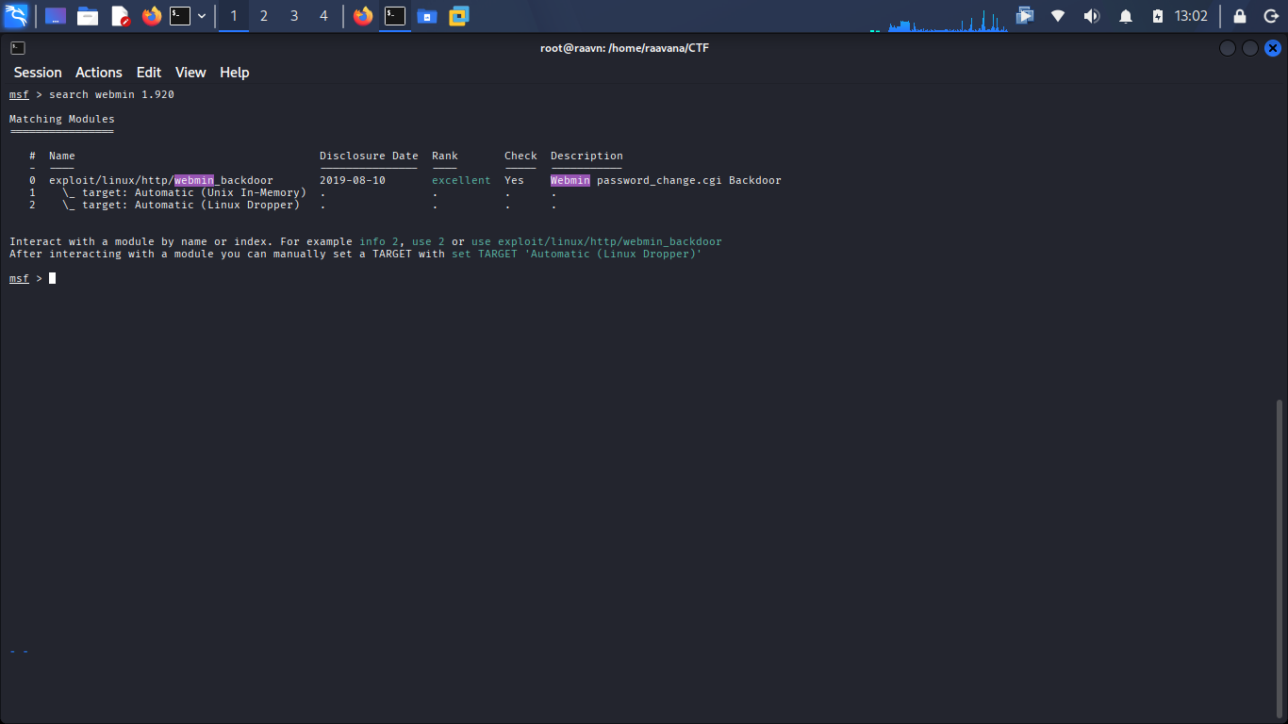Minimize the terminal window
1288x724 pixels.
click(x=1228, y=48)
